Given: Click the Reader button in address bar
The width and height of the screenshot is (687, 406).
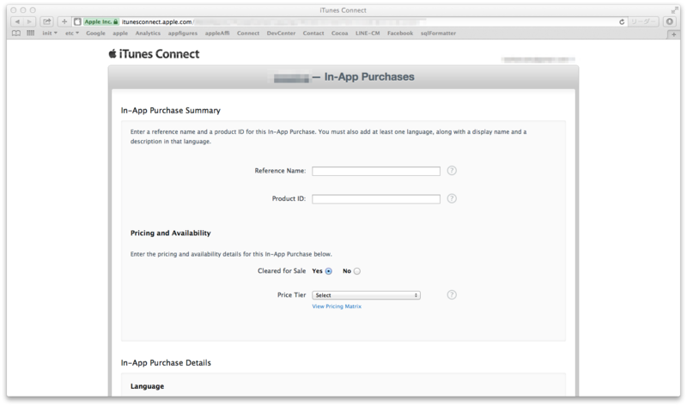Looking at the screenshot, I should pos(642,21).
